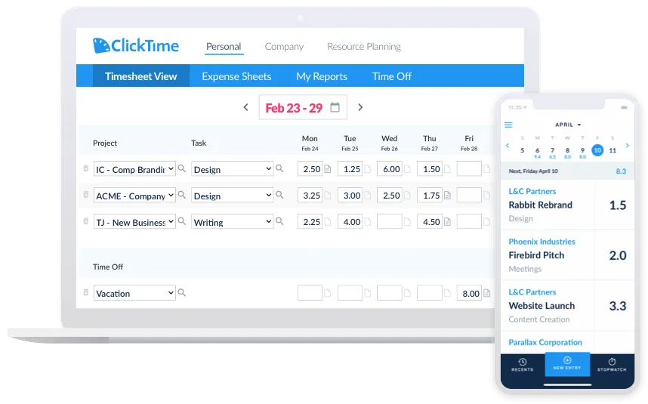Click Tuesday 4.00 hours field
This screenshot has height=404, width=648.
[350, 222]
